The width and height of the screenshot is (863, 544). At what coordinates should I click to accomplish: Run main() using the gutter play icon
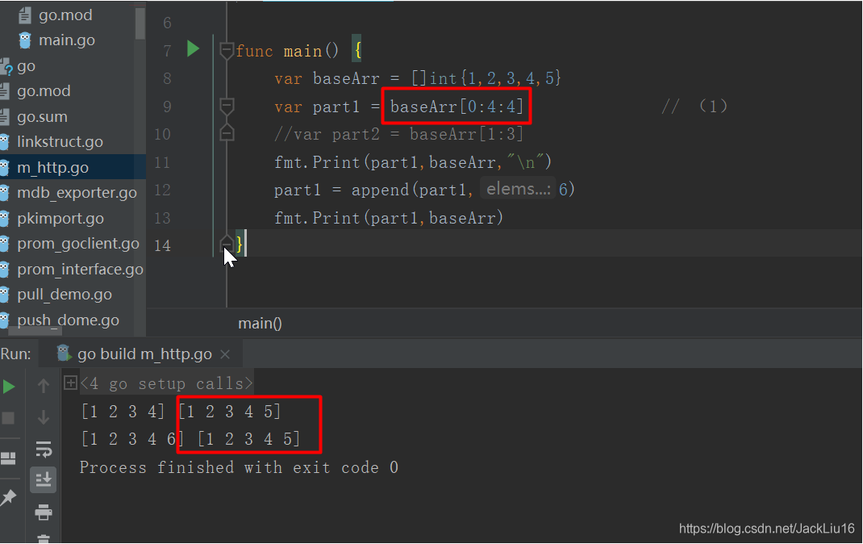[193, 48]
